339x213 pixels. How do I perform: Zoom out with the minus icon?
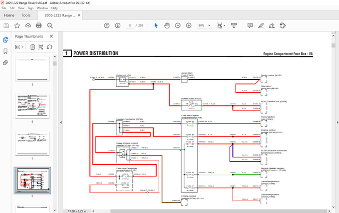[x=178, y=26]
